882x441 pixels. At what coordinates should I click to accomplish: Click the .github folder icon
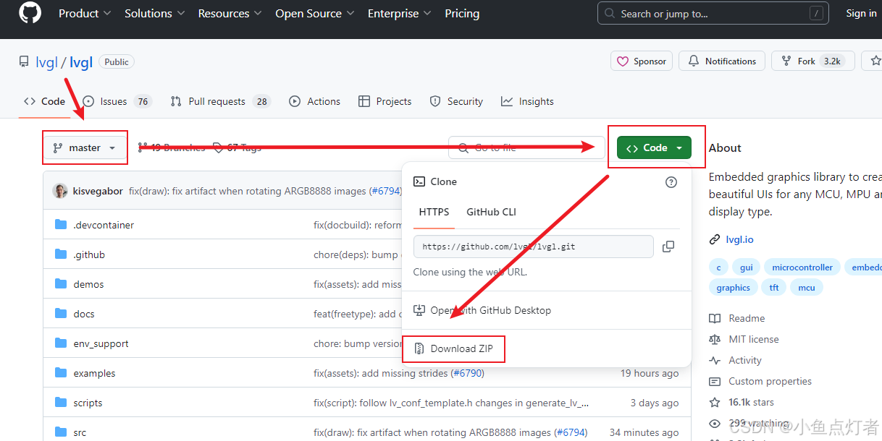(x=61, y=254)
